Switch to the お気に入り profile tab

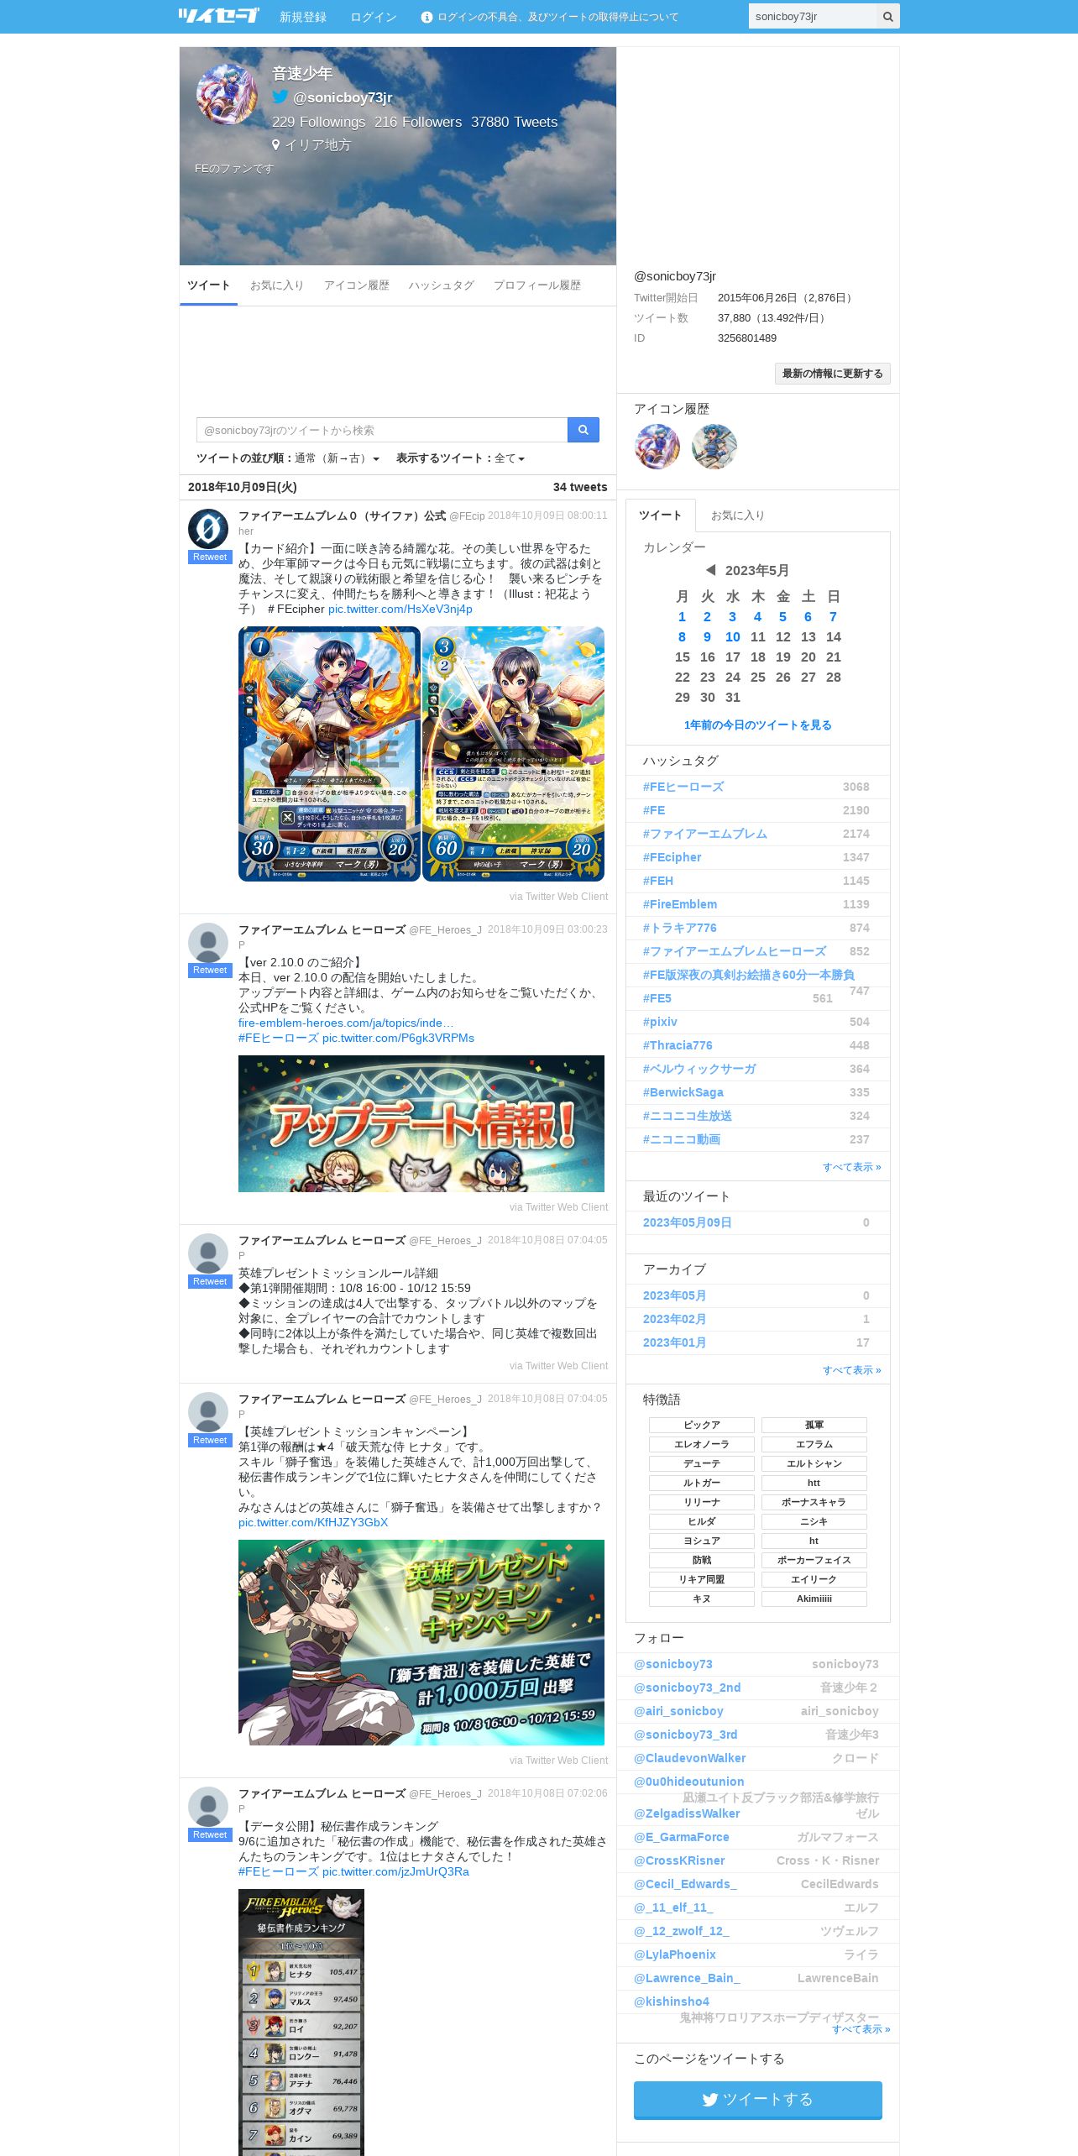[277, 285]
